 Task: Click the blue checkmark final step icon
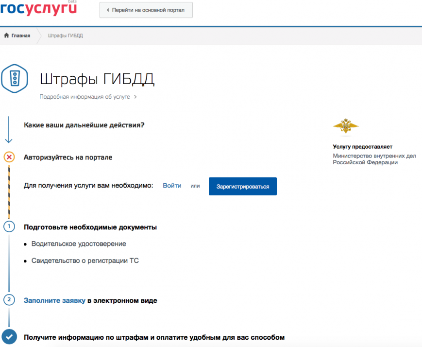(9, 336)
